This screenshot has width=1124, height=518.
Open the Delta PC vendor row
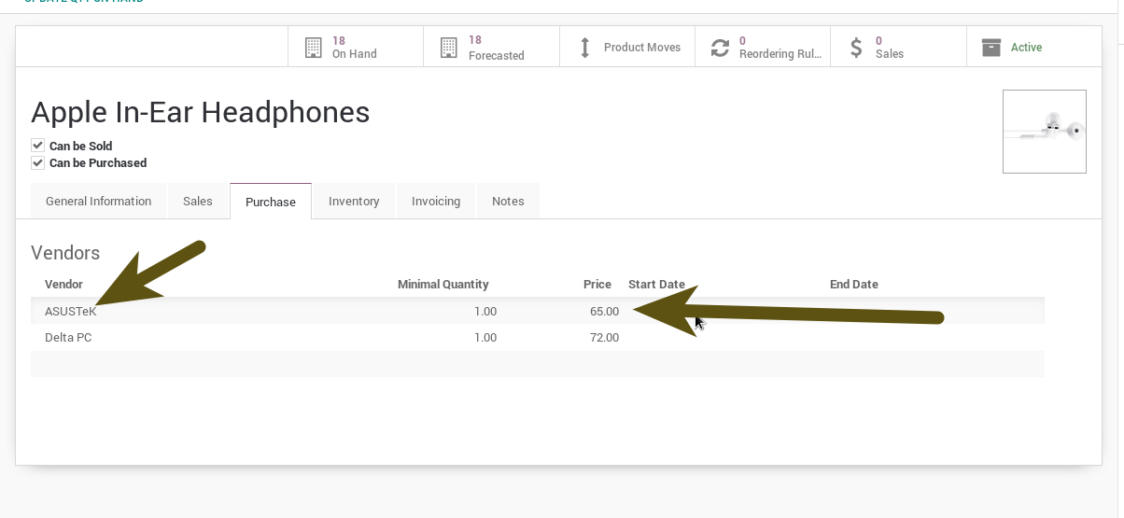[x=68, y=338]
